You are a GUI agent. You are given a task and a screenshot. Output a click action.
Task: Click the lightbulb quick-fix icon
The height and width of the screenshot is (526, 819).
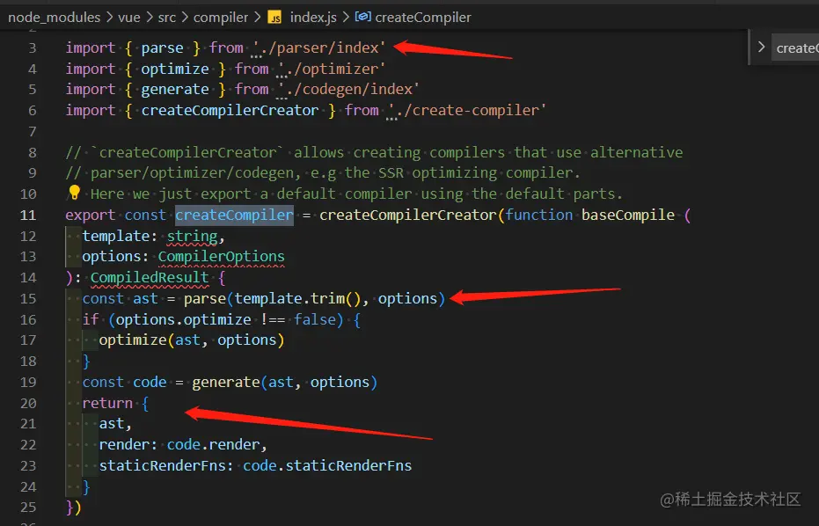click(x=74, y=193)
